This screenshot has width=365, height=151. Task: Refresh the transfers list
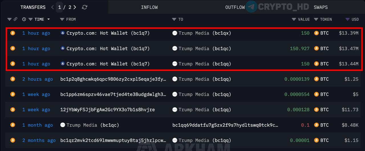pyautogui.click(x=84, y=7)
